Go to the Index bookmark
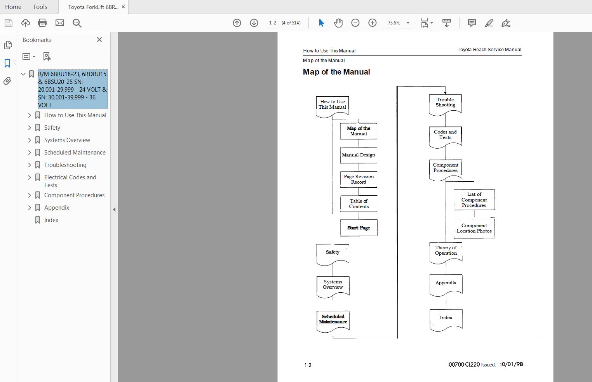592x382 pixels. [51, 220]
